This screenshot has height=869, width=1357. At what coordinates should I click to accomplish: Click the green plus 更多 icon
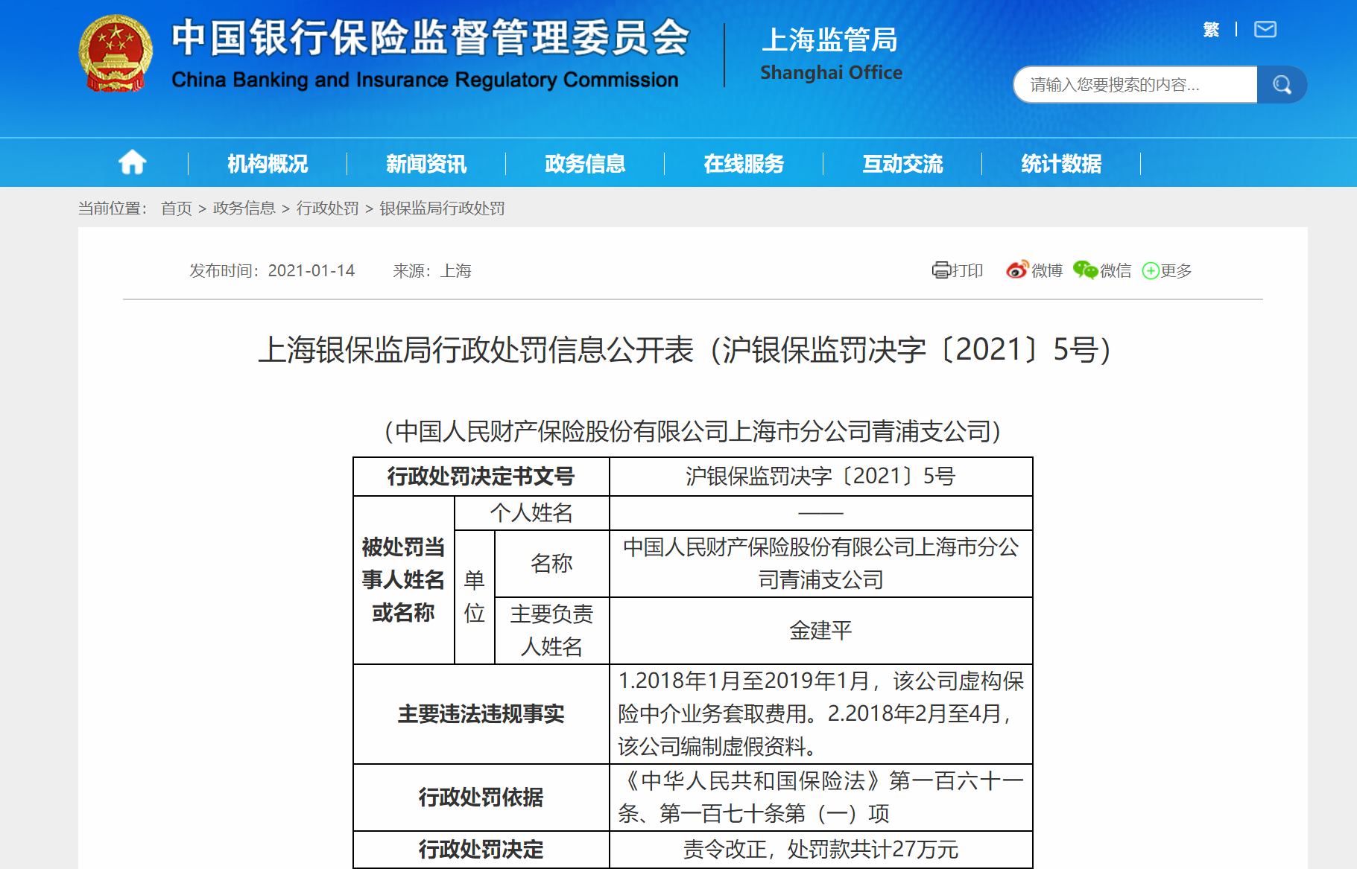[x=1151, y=271]
